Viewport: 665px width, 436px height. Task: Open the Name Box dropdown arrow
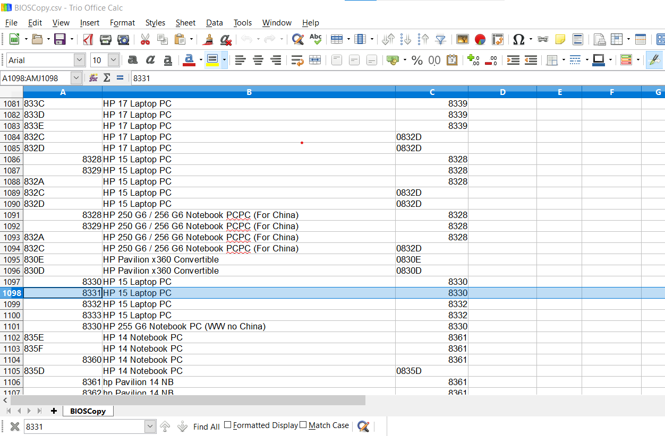tap(76, 78)
